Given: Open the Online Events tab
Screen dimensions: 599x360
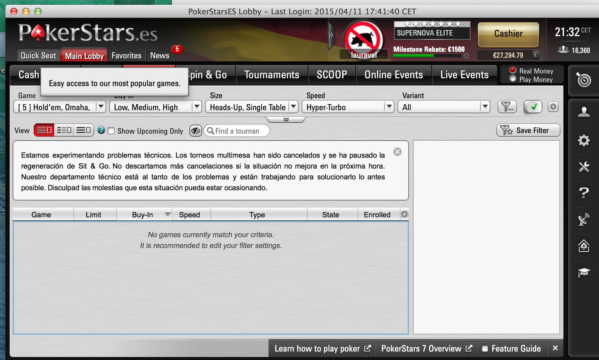Looking at the screenshot, I should [394, 75].
